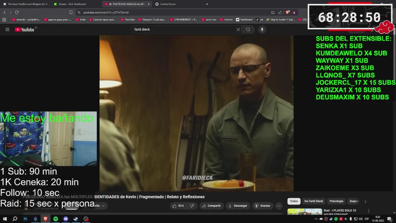This screenshot has height=223, width=396.
Task: Expand the subscription options chevron
Action: [x=103, y=206]
